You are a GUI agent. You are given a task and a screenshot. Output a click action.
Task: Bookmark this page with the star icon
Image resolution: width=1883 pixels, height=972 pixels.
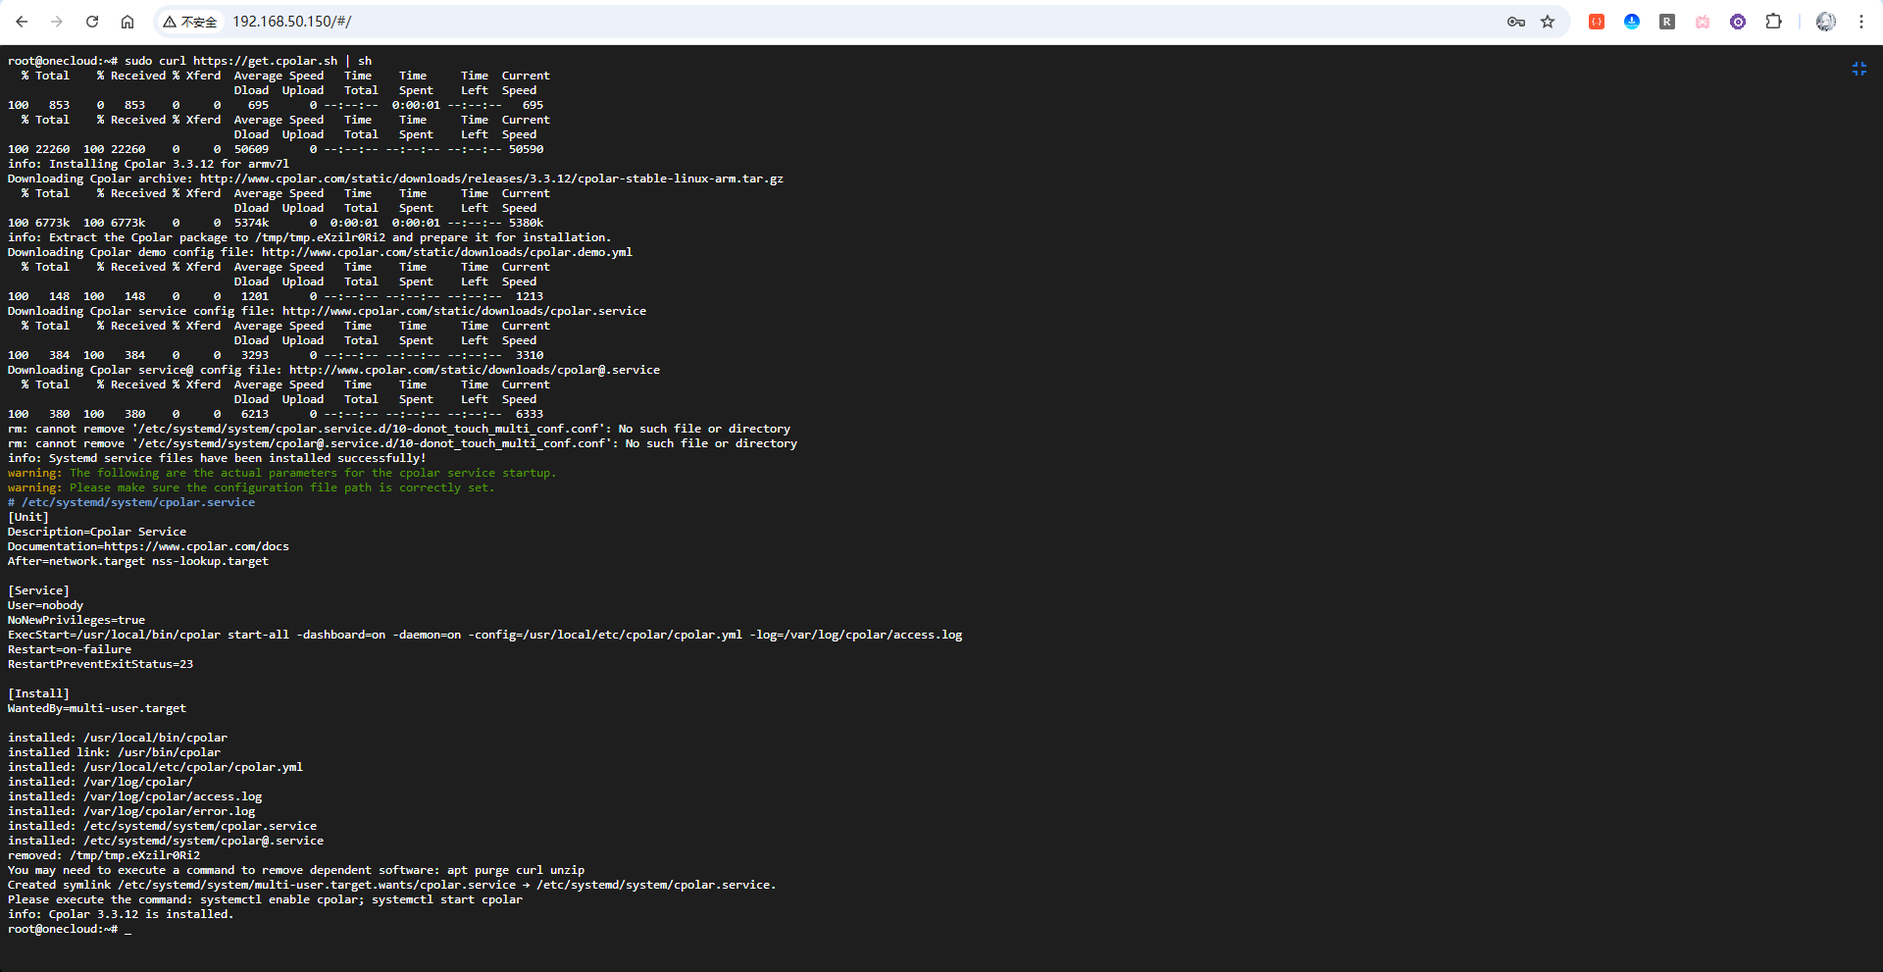1548,22
